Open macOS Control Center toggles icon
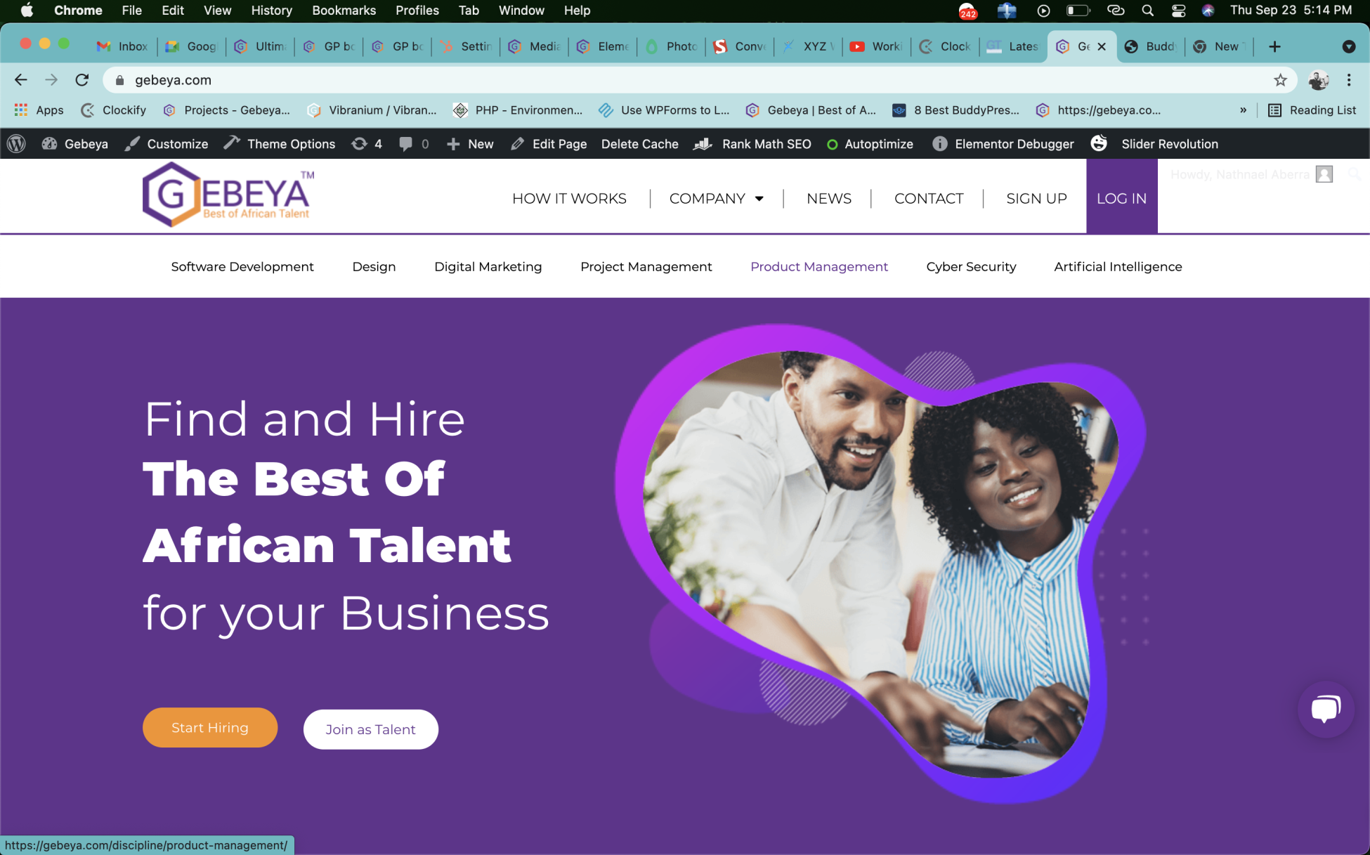This screenshot has height=855, width=1370. (x=1178, y=11)
